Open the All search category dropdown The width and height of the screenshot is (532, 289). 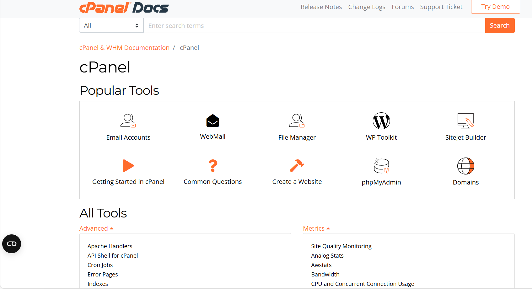pyautogui.click(x=111, y=25)
